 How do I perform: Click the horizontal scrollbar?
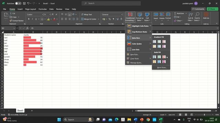pos(174,111)
